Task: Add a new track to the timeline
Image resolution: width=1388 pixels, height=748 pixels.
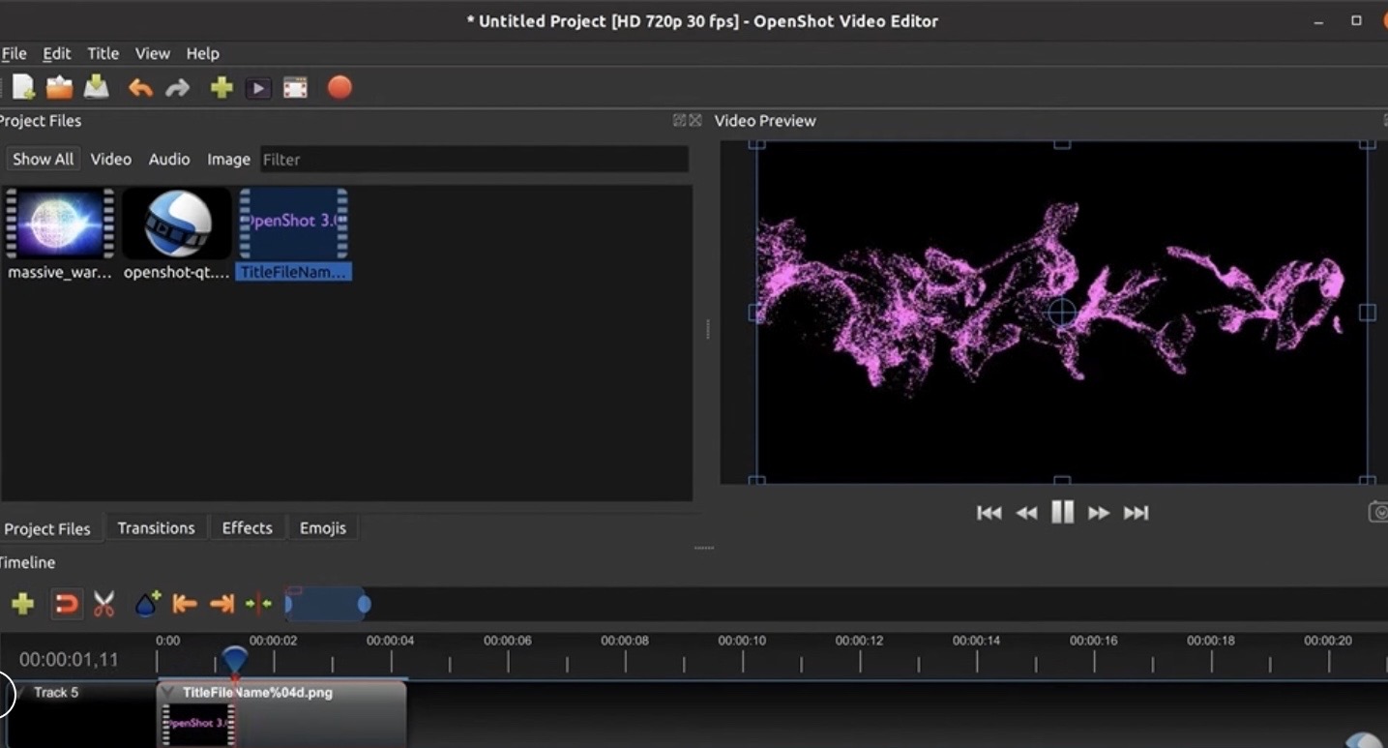Action: tap(22, 605)
